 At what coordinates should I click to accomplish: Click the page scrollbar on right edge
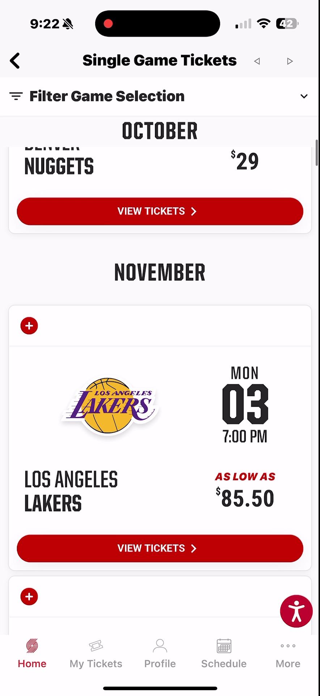click(317, 152)
